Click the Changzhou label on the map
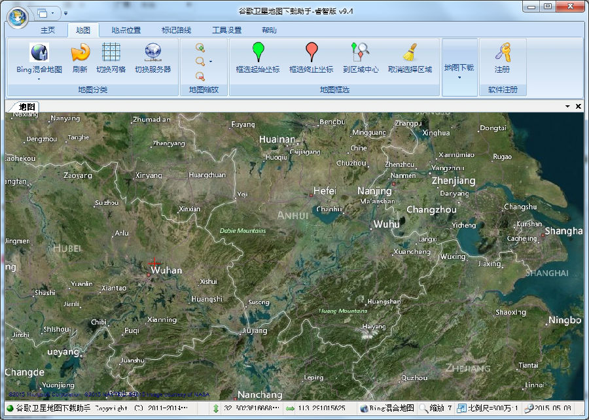Screen dimensions: 589x420 click(432, 209)
